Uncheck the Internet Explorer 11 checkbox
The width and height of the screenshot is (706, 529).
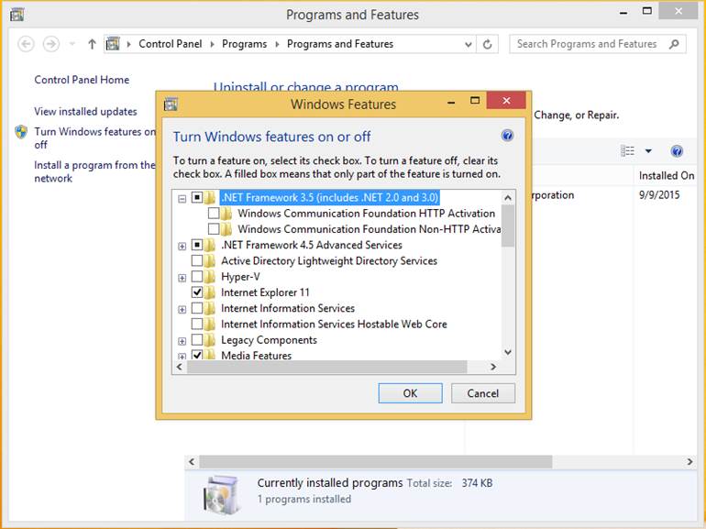[x=197, y=292]
